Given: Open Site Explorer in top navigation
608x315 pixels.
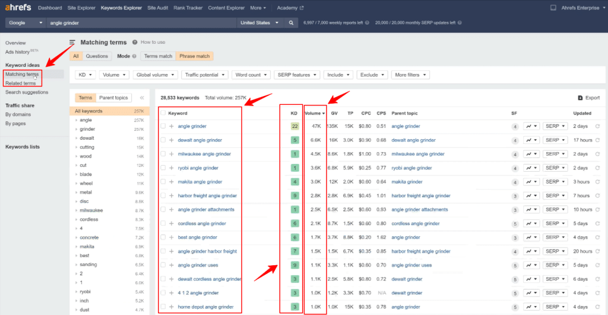Looking at the screenshot, I should click(x=81, y=8).
